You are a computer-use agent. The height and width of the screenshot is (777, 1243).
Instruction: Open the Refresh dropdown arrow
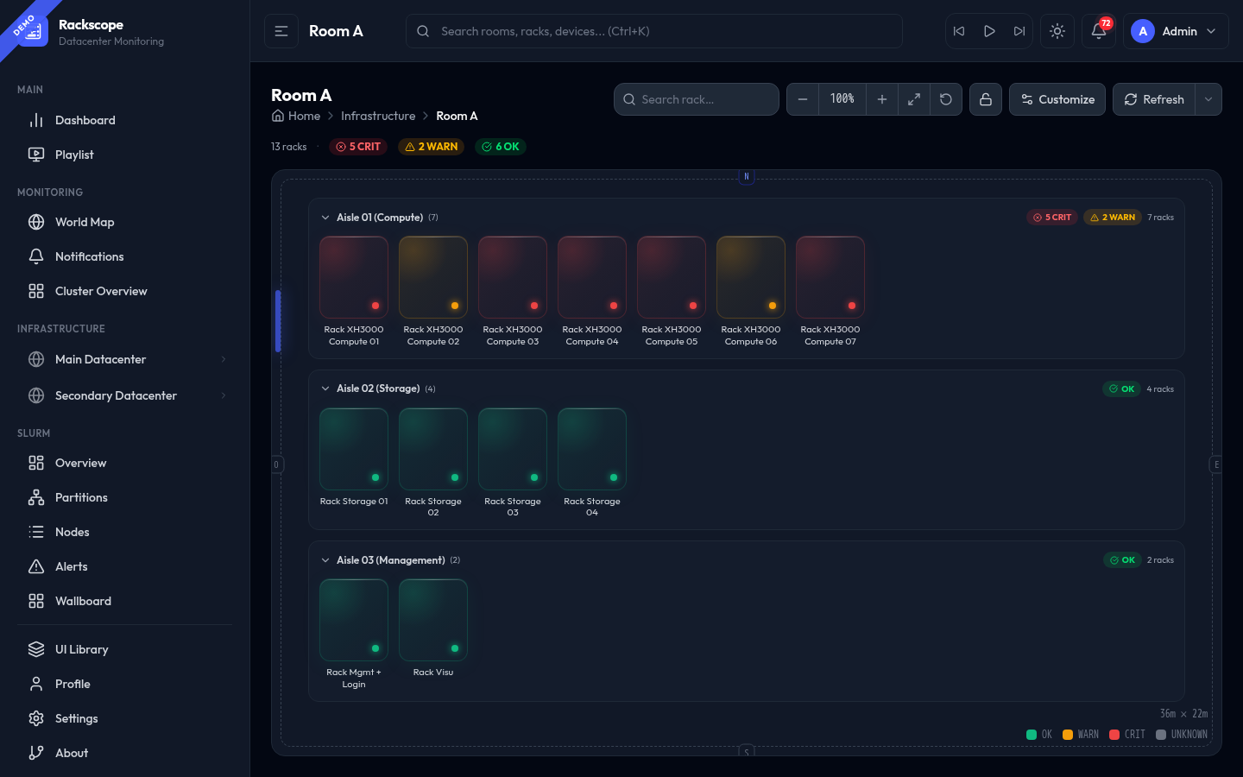[x=1208, y=99]
